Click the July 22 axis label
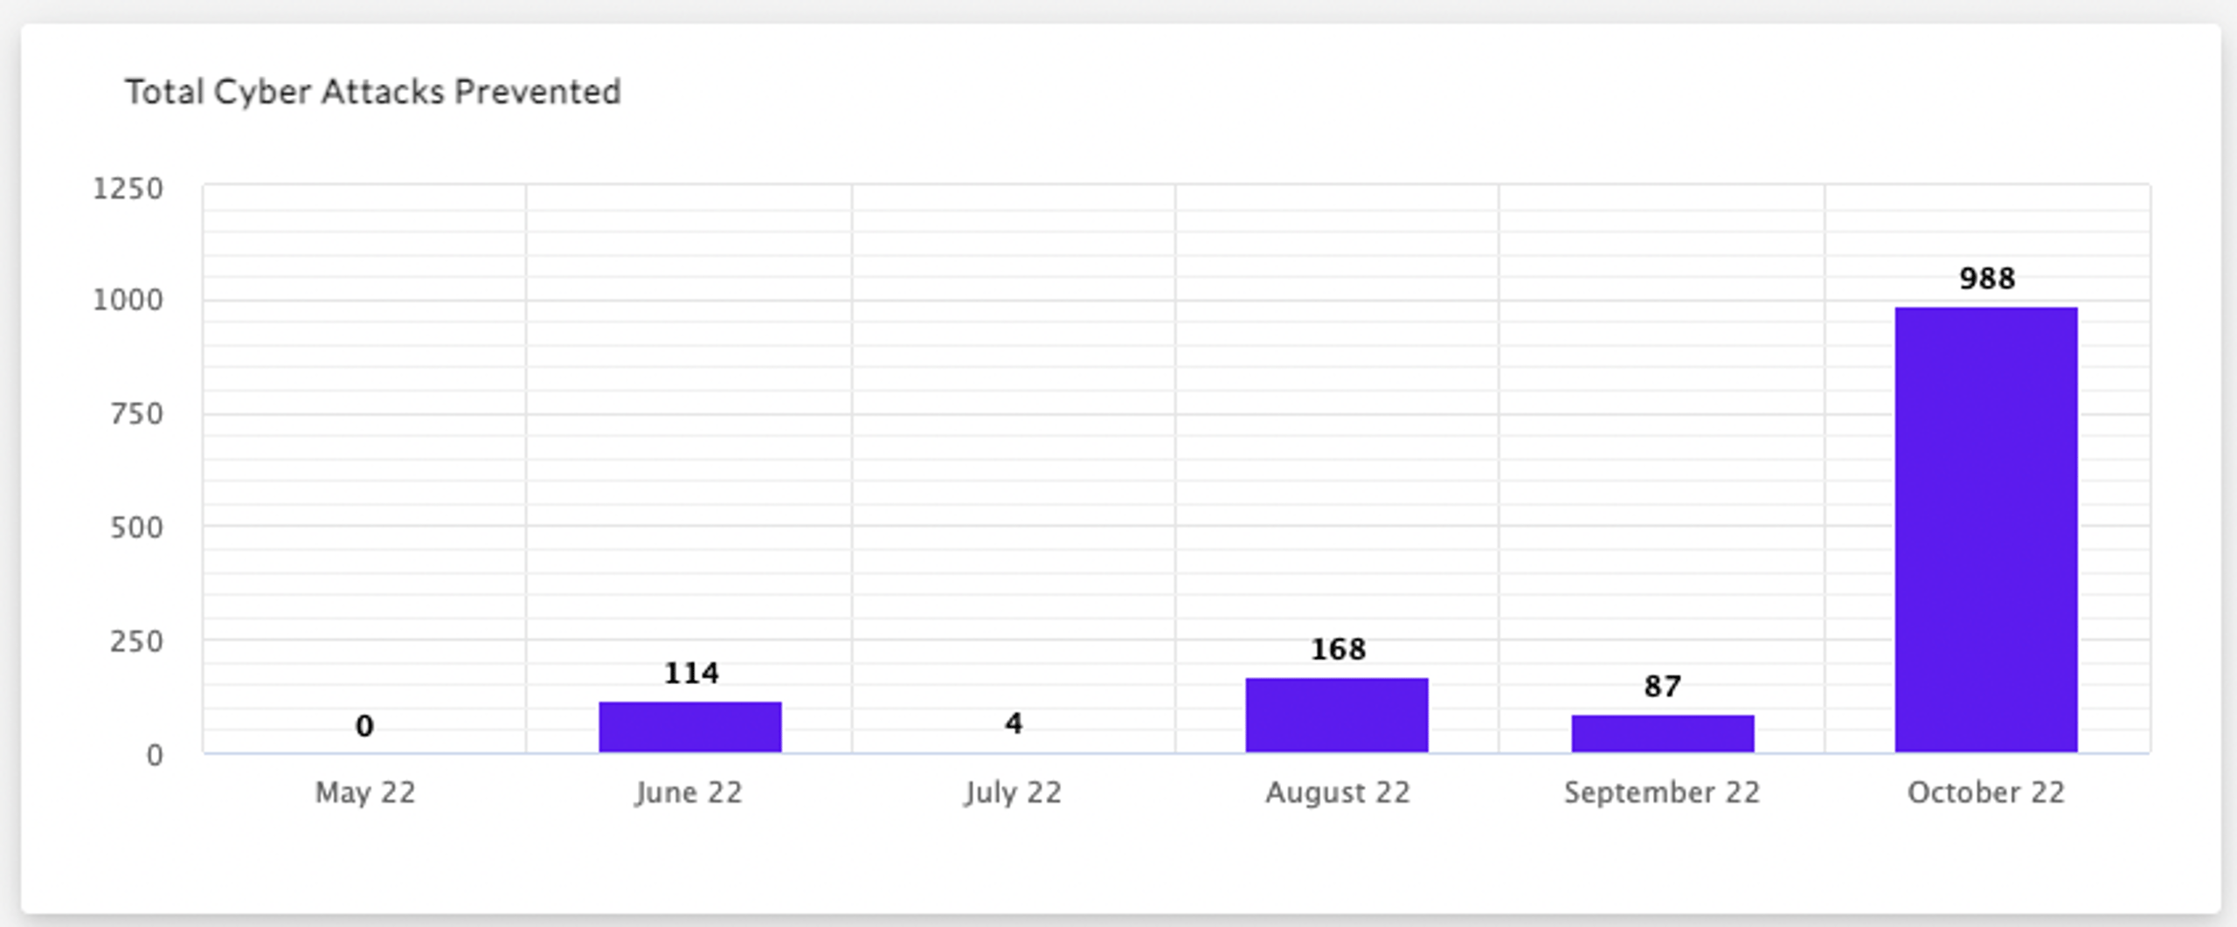 (x=1013, y=792)
